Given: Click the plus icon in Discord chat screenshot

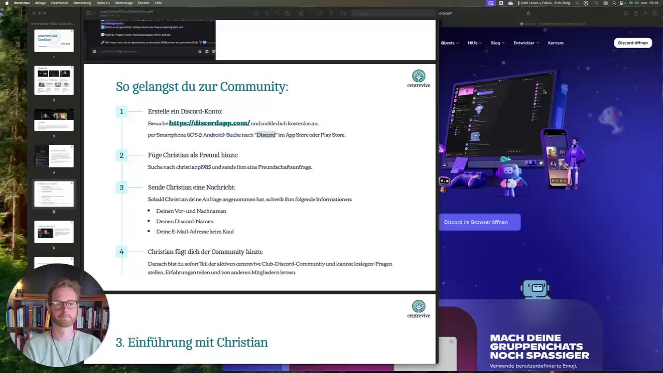Looking at the screenshot, I should 94,51.
